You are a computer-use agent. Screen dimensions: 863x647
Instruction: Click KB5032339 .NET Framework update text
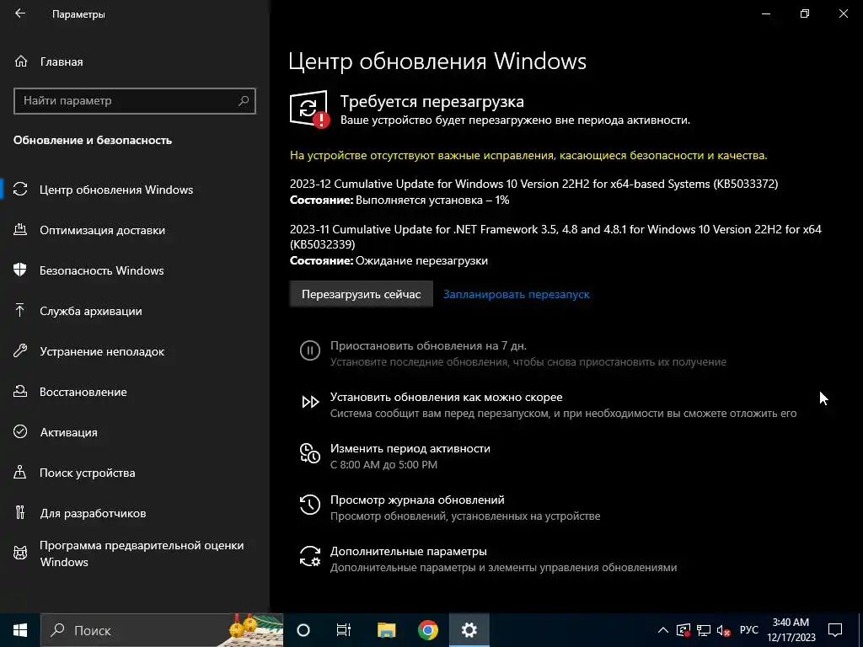point(555,237)
